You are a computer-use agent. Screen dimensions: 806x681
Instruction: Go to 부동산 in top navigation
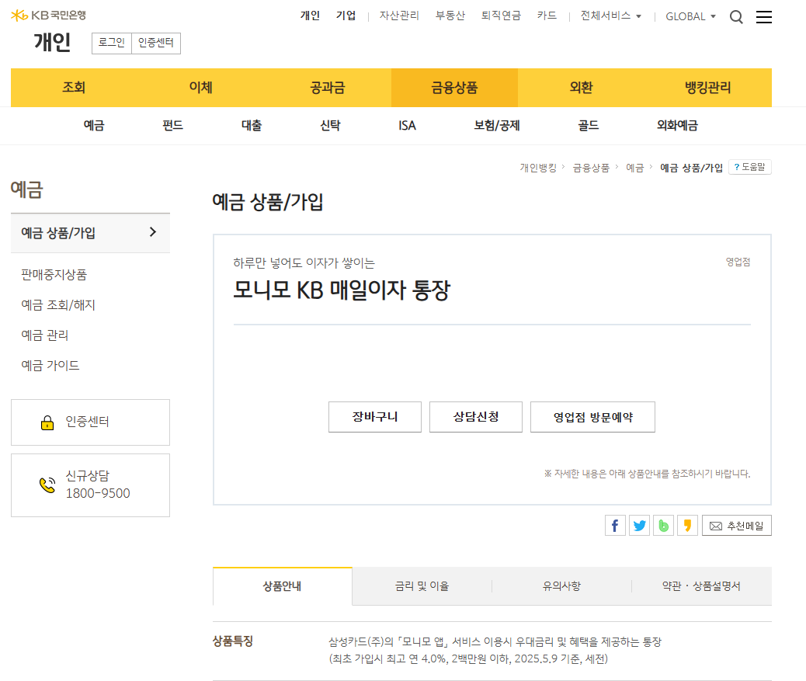tap(450, 16)
